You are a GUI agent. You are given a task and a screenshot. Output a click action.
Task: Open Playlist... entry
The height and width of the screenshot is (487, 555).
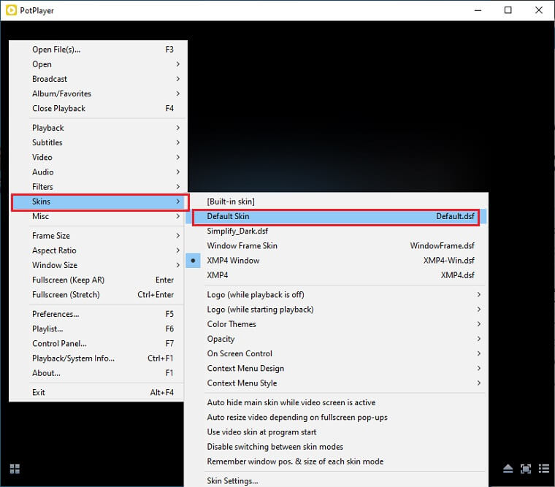98,329
